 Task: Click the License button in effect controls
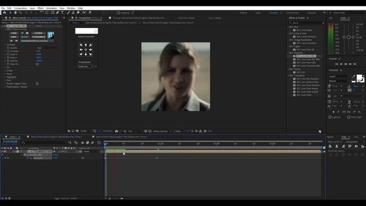pos(38,33)
